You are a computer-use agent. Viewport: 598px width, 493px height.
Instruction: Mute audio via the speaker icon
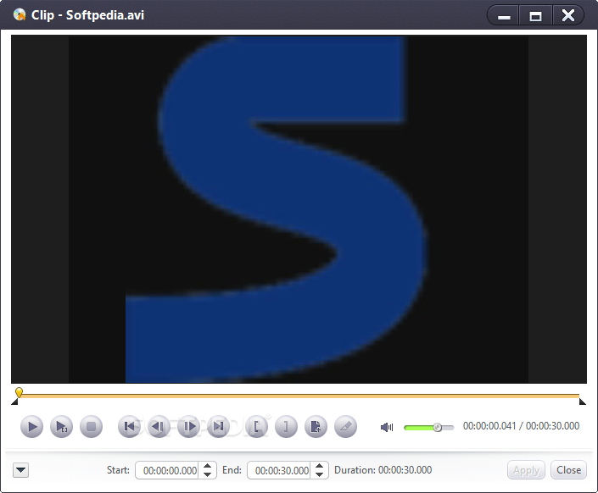point(387,428)
